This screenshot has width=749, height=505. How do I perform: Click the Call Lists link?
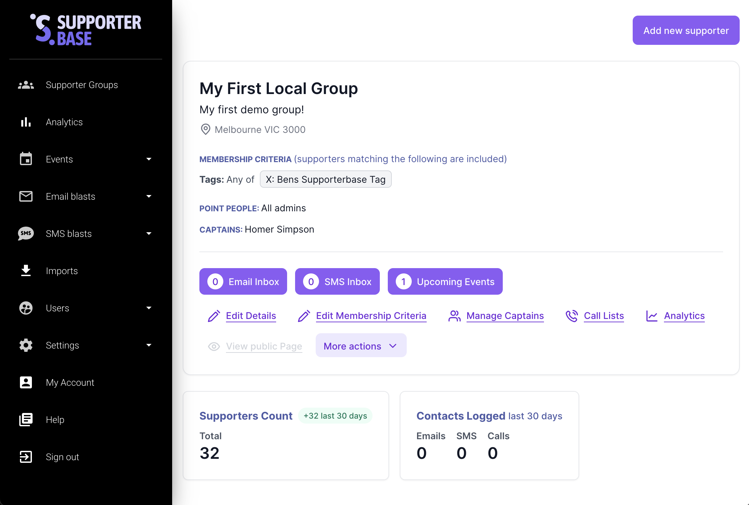pyautogui.click(x=604, y=316)
